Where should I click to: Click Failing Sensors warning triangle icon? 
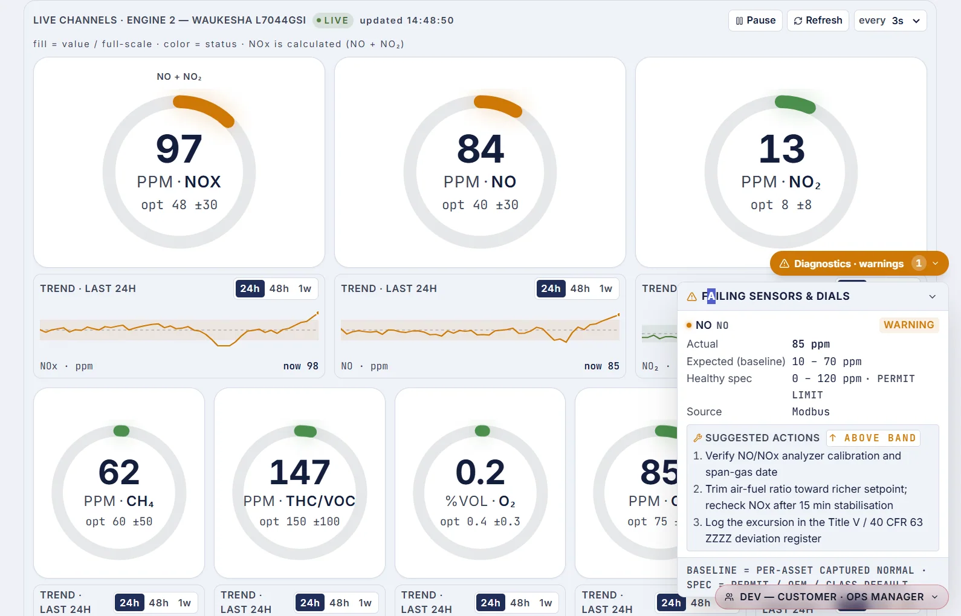[x=692, y=297]
